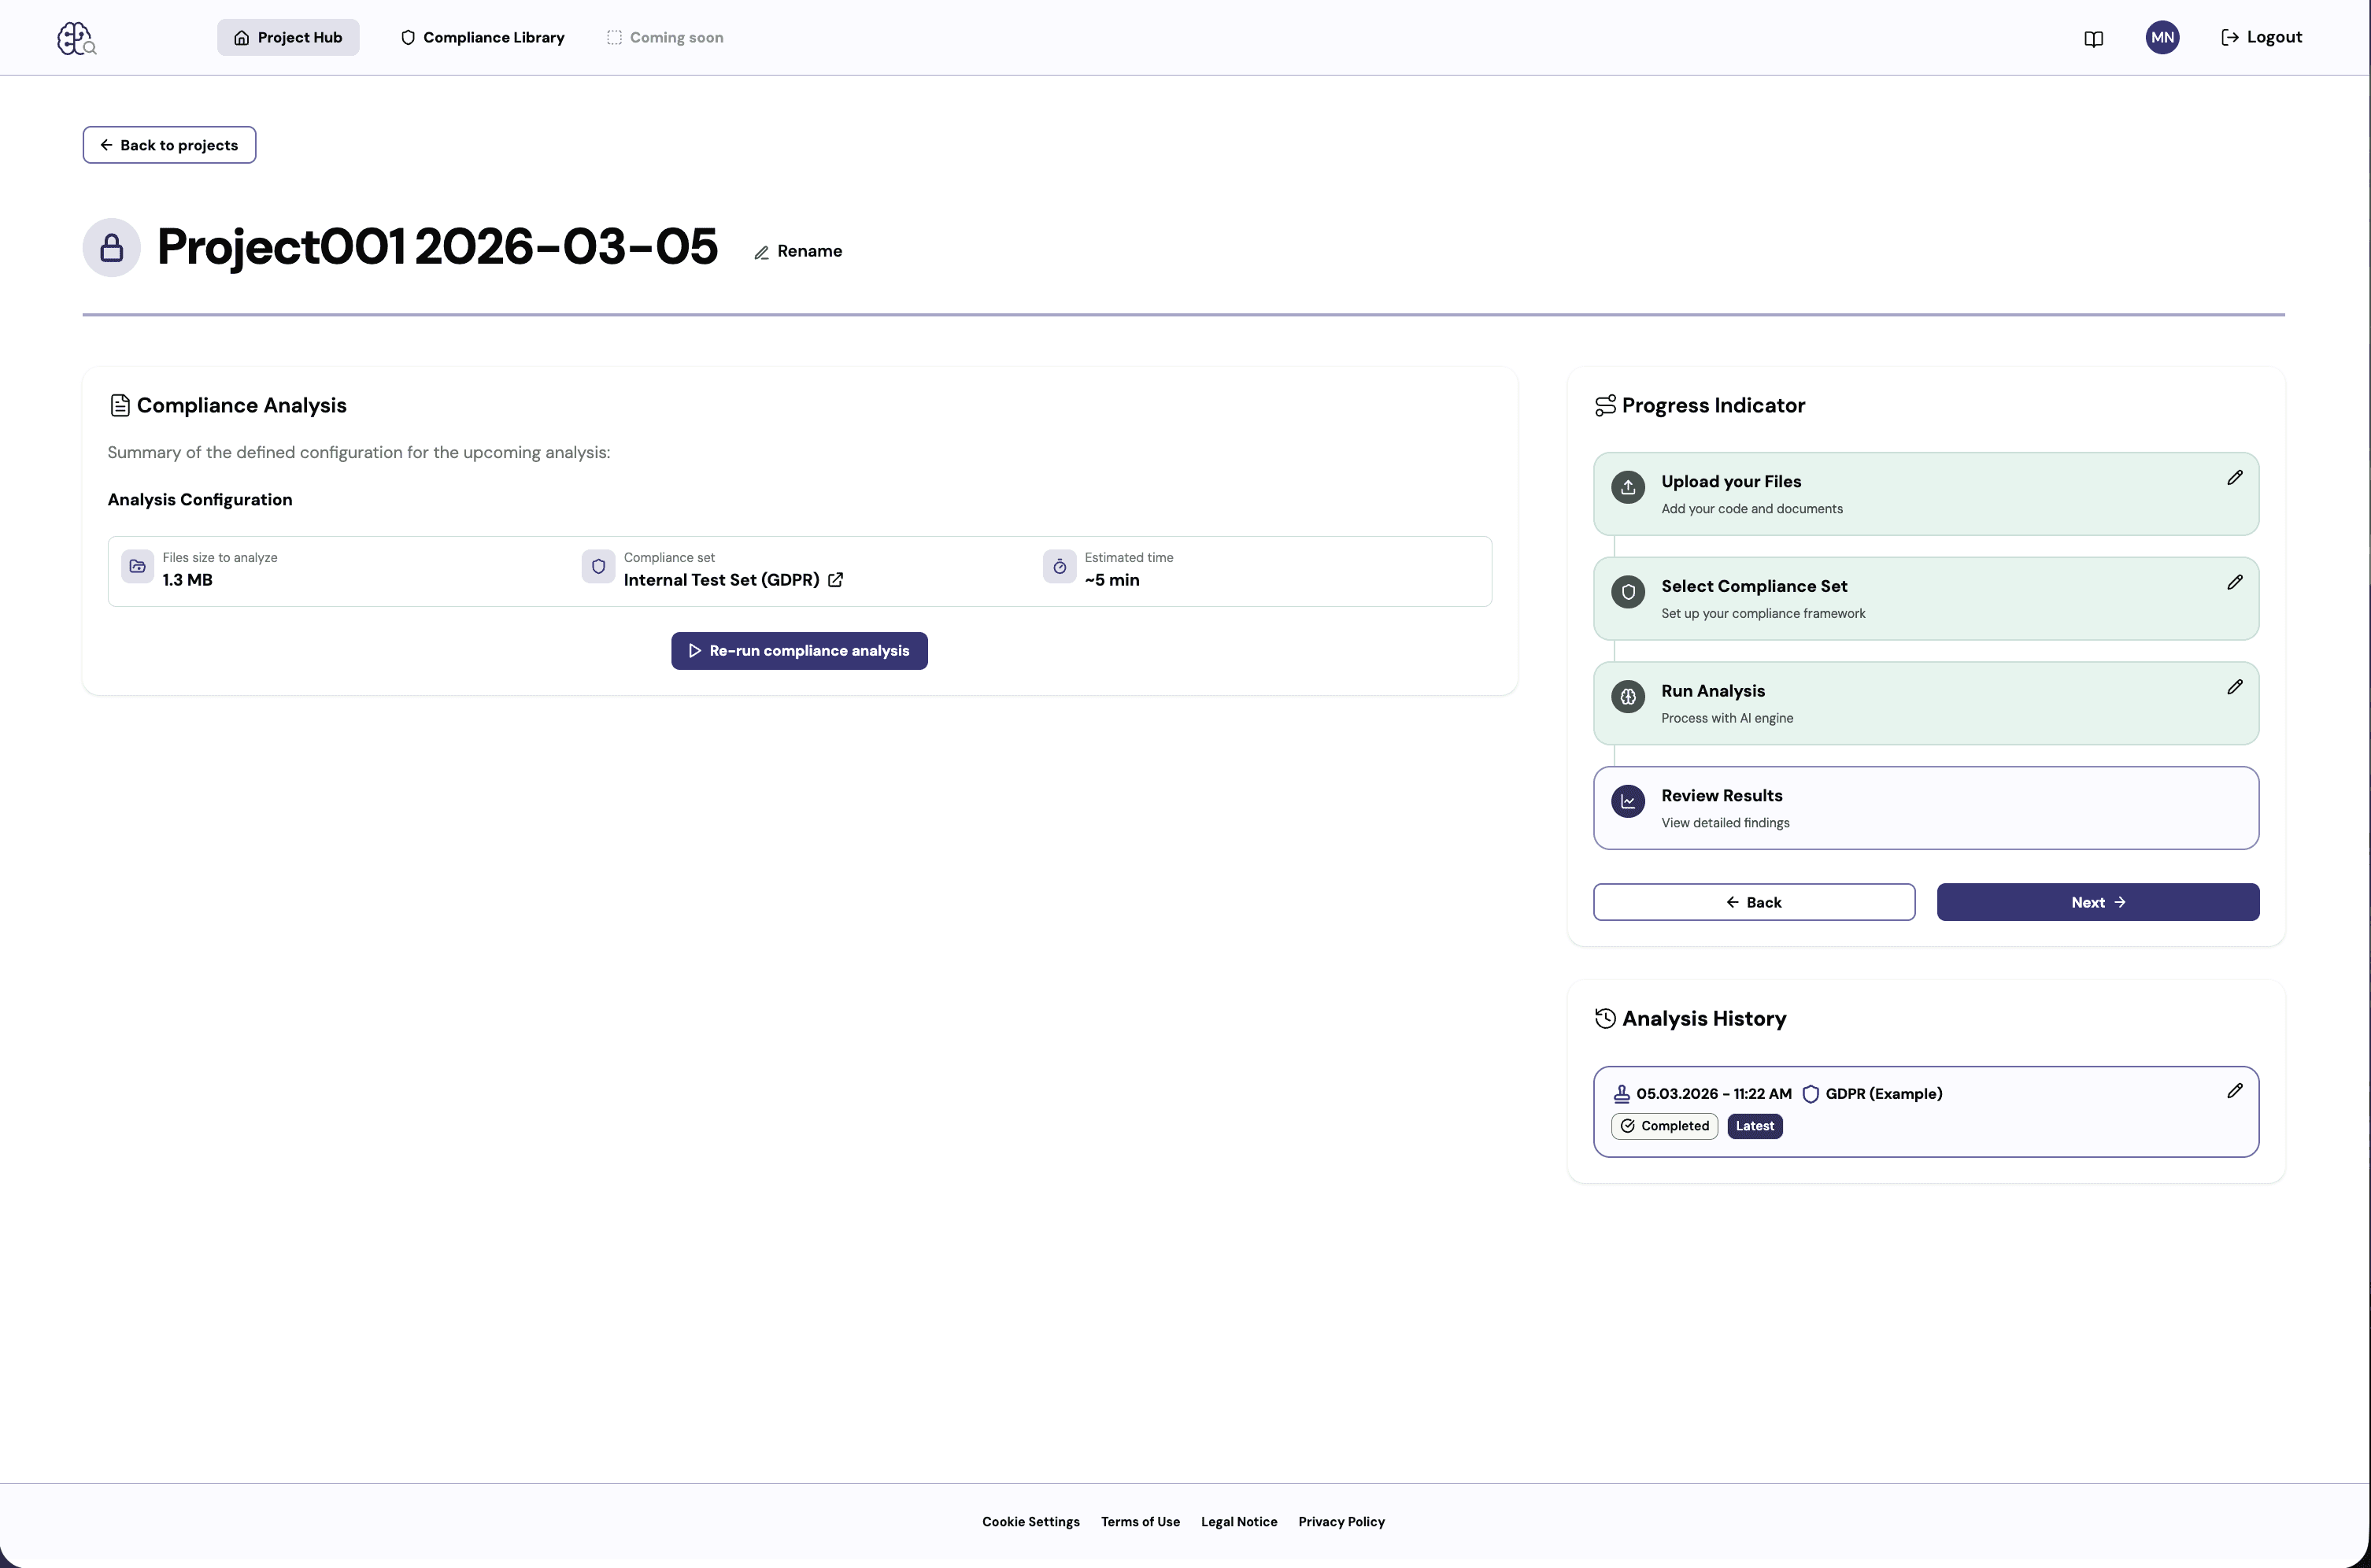Click the estimated time clock icon
This screenshot has width=2371, height=1568.
click(x=1059, y=566)
